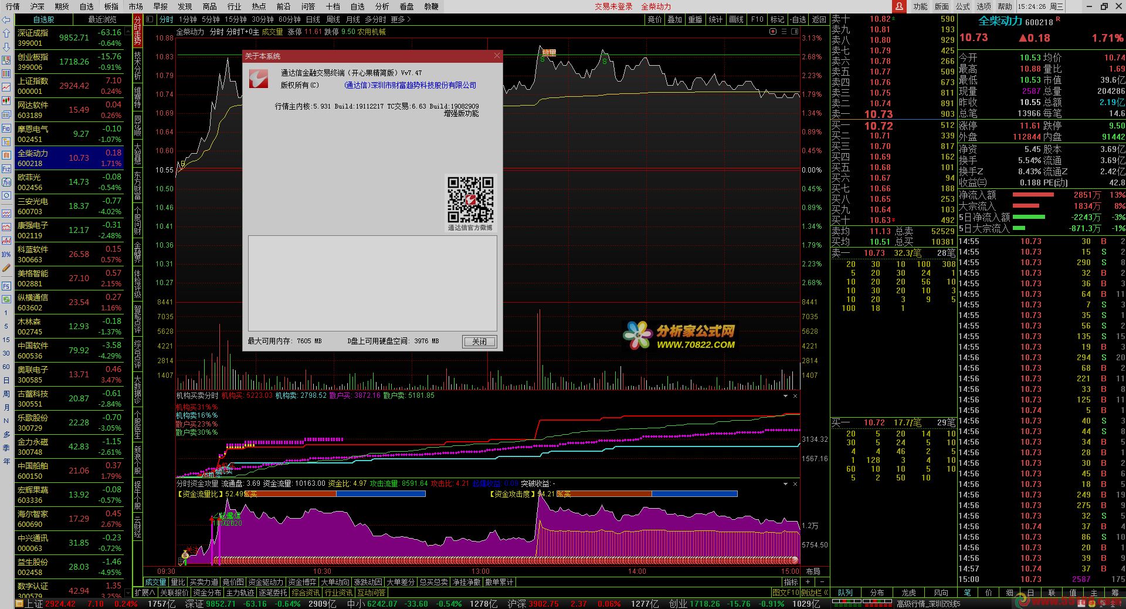
Task: Click the QR code image in about dialog
Action: 470,199
